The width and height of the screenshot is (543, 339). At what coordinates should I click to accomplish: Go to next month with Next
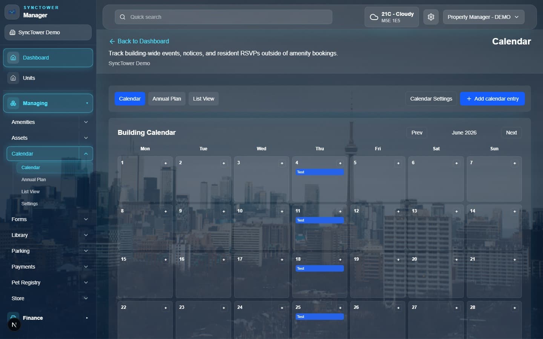(x=511, y=133)
